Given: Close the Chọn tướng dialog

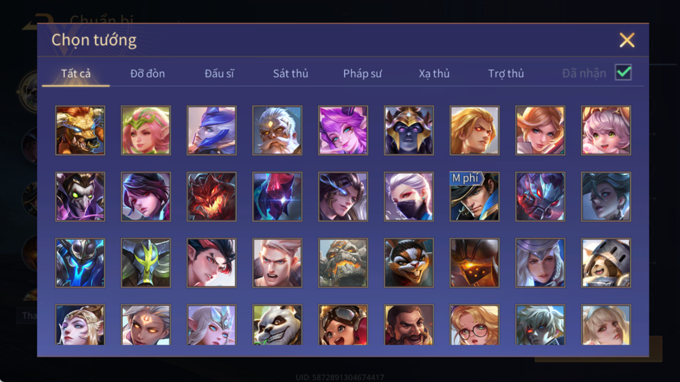Looking at the screenshot, I should pos(627,40).
